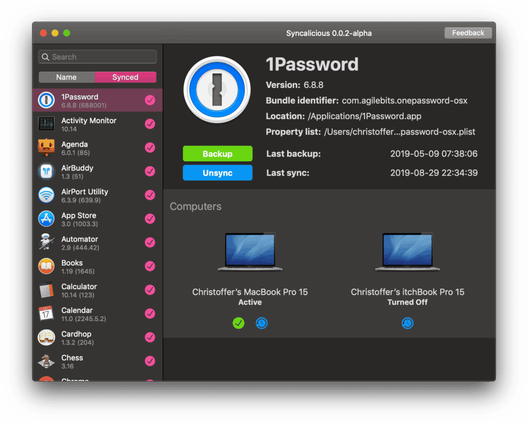Select the AirBuddy icon in sidebar

pyautogui.click(x=46, y=172)
